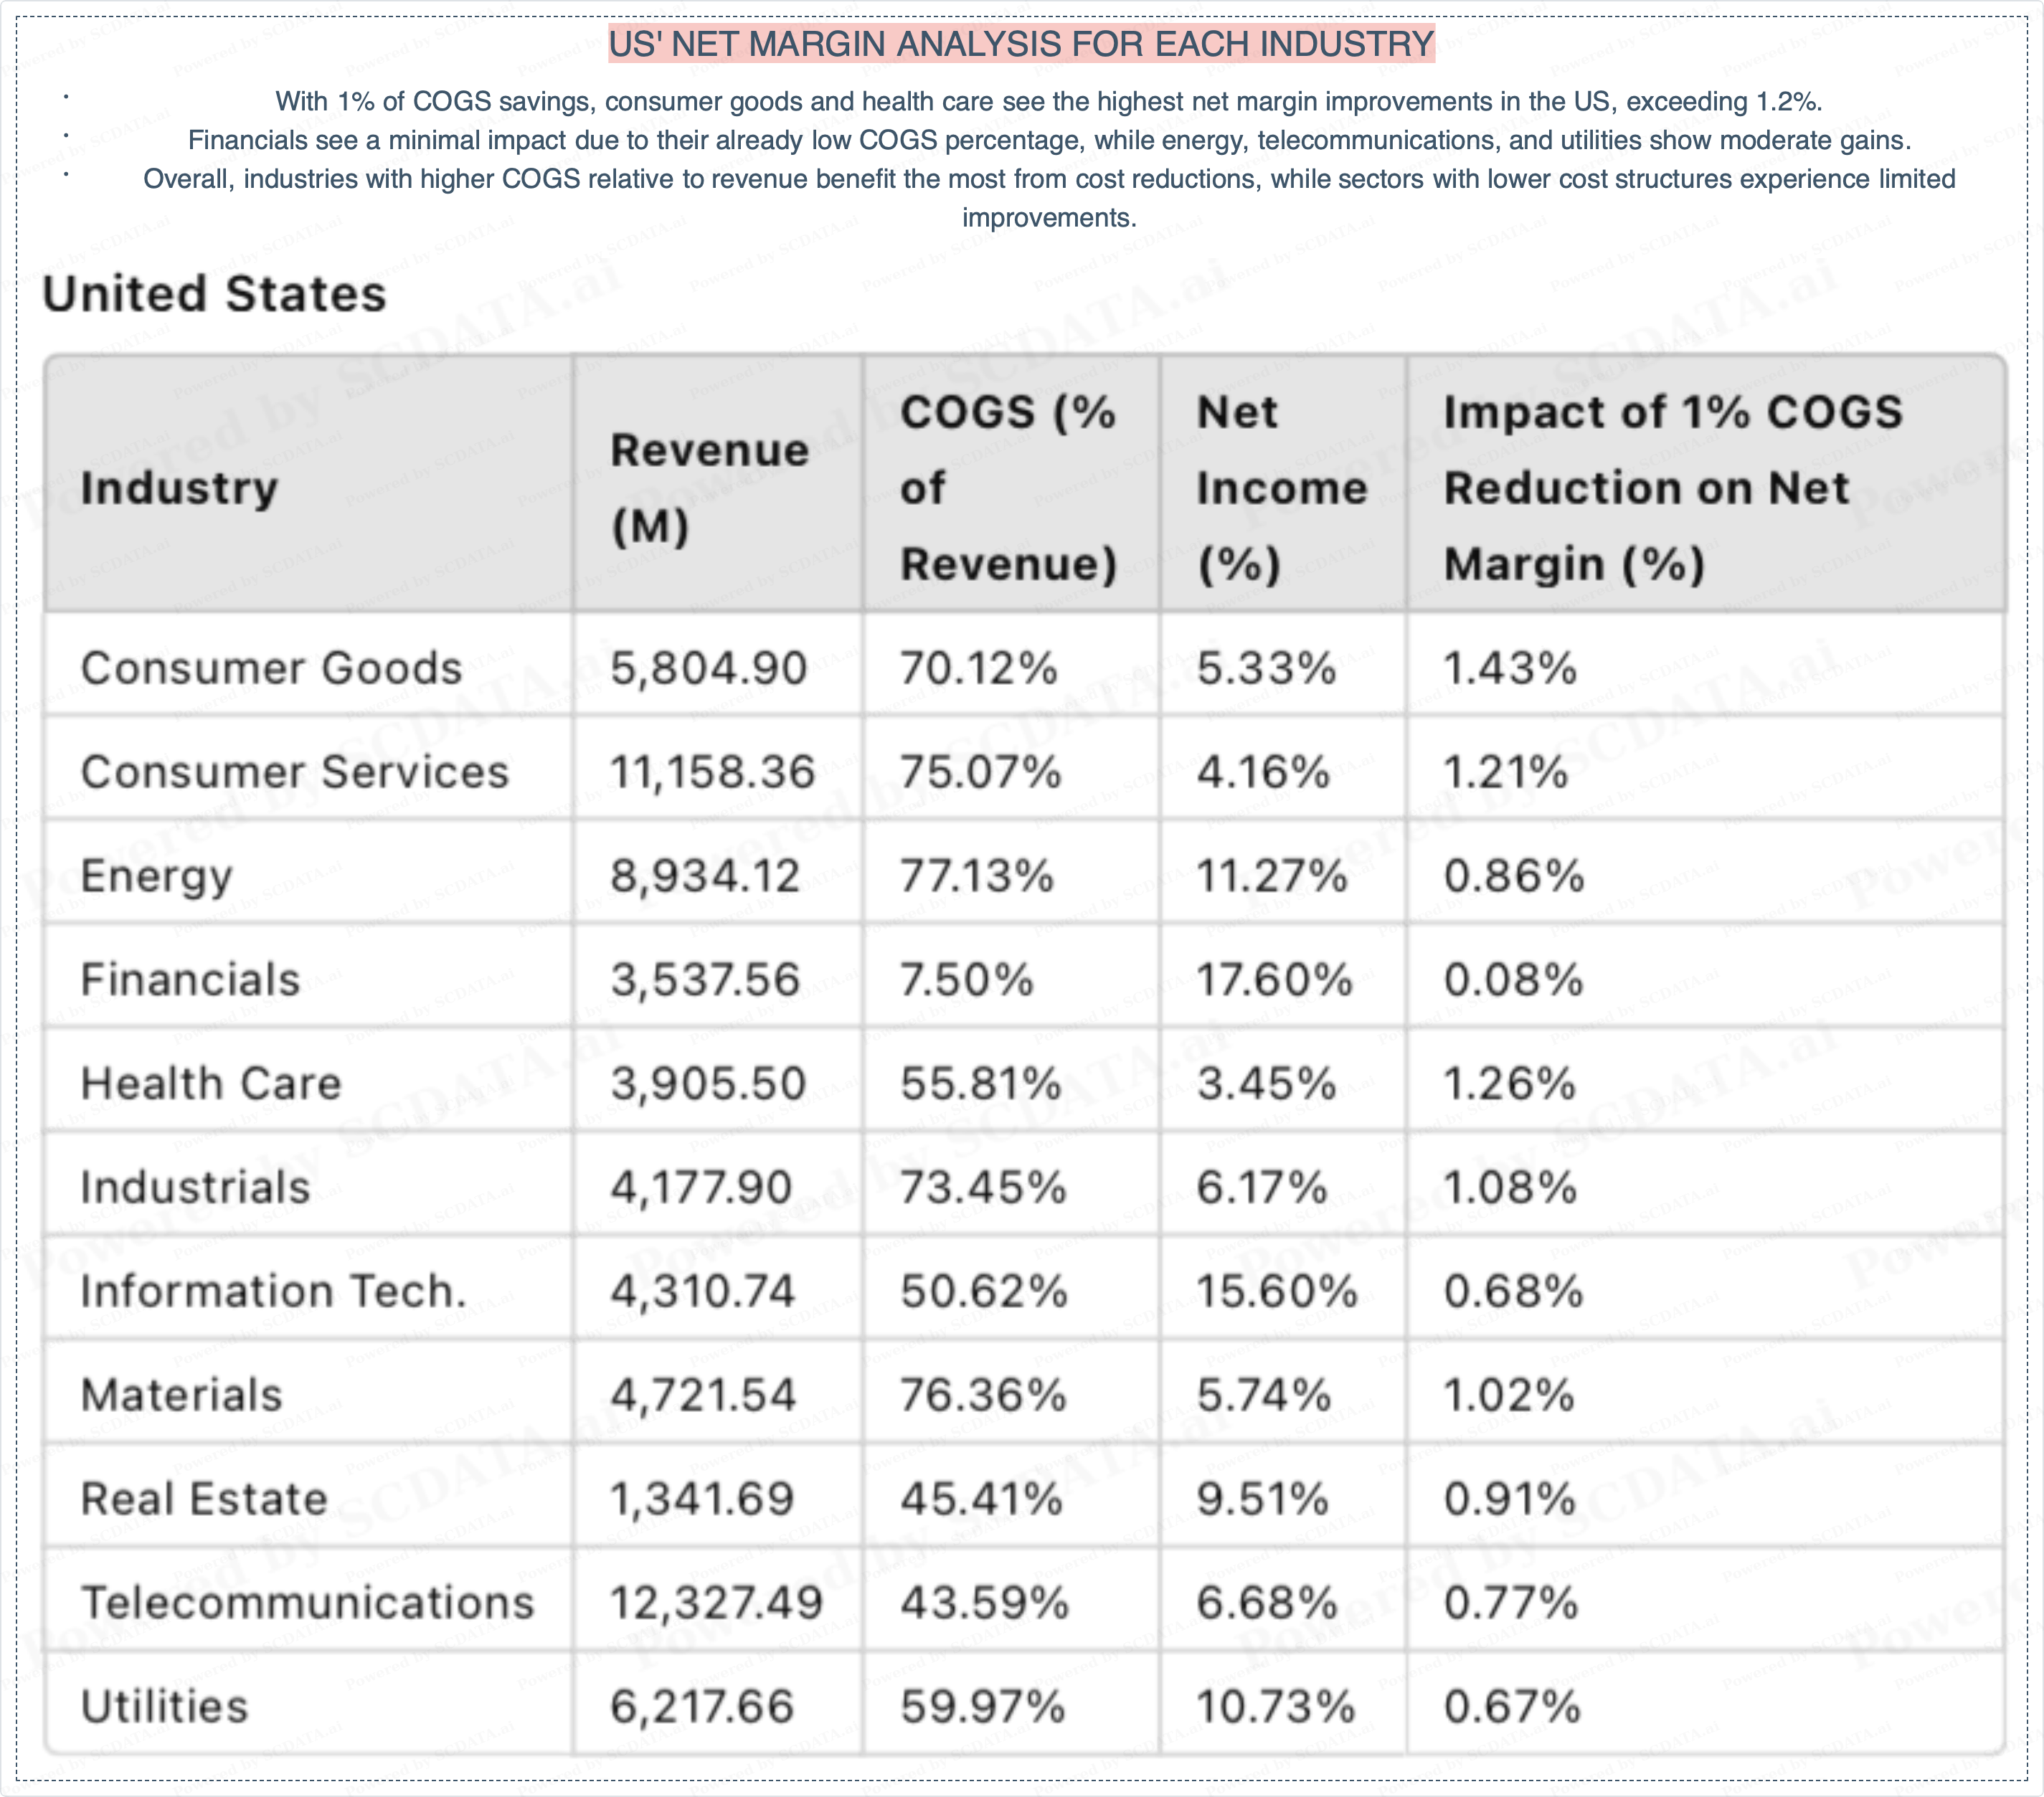Click the Health Care impact value 1.26%
This screenshot has width=2044, height=1797.
click(x=1509, y=1084)
